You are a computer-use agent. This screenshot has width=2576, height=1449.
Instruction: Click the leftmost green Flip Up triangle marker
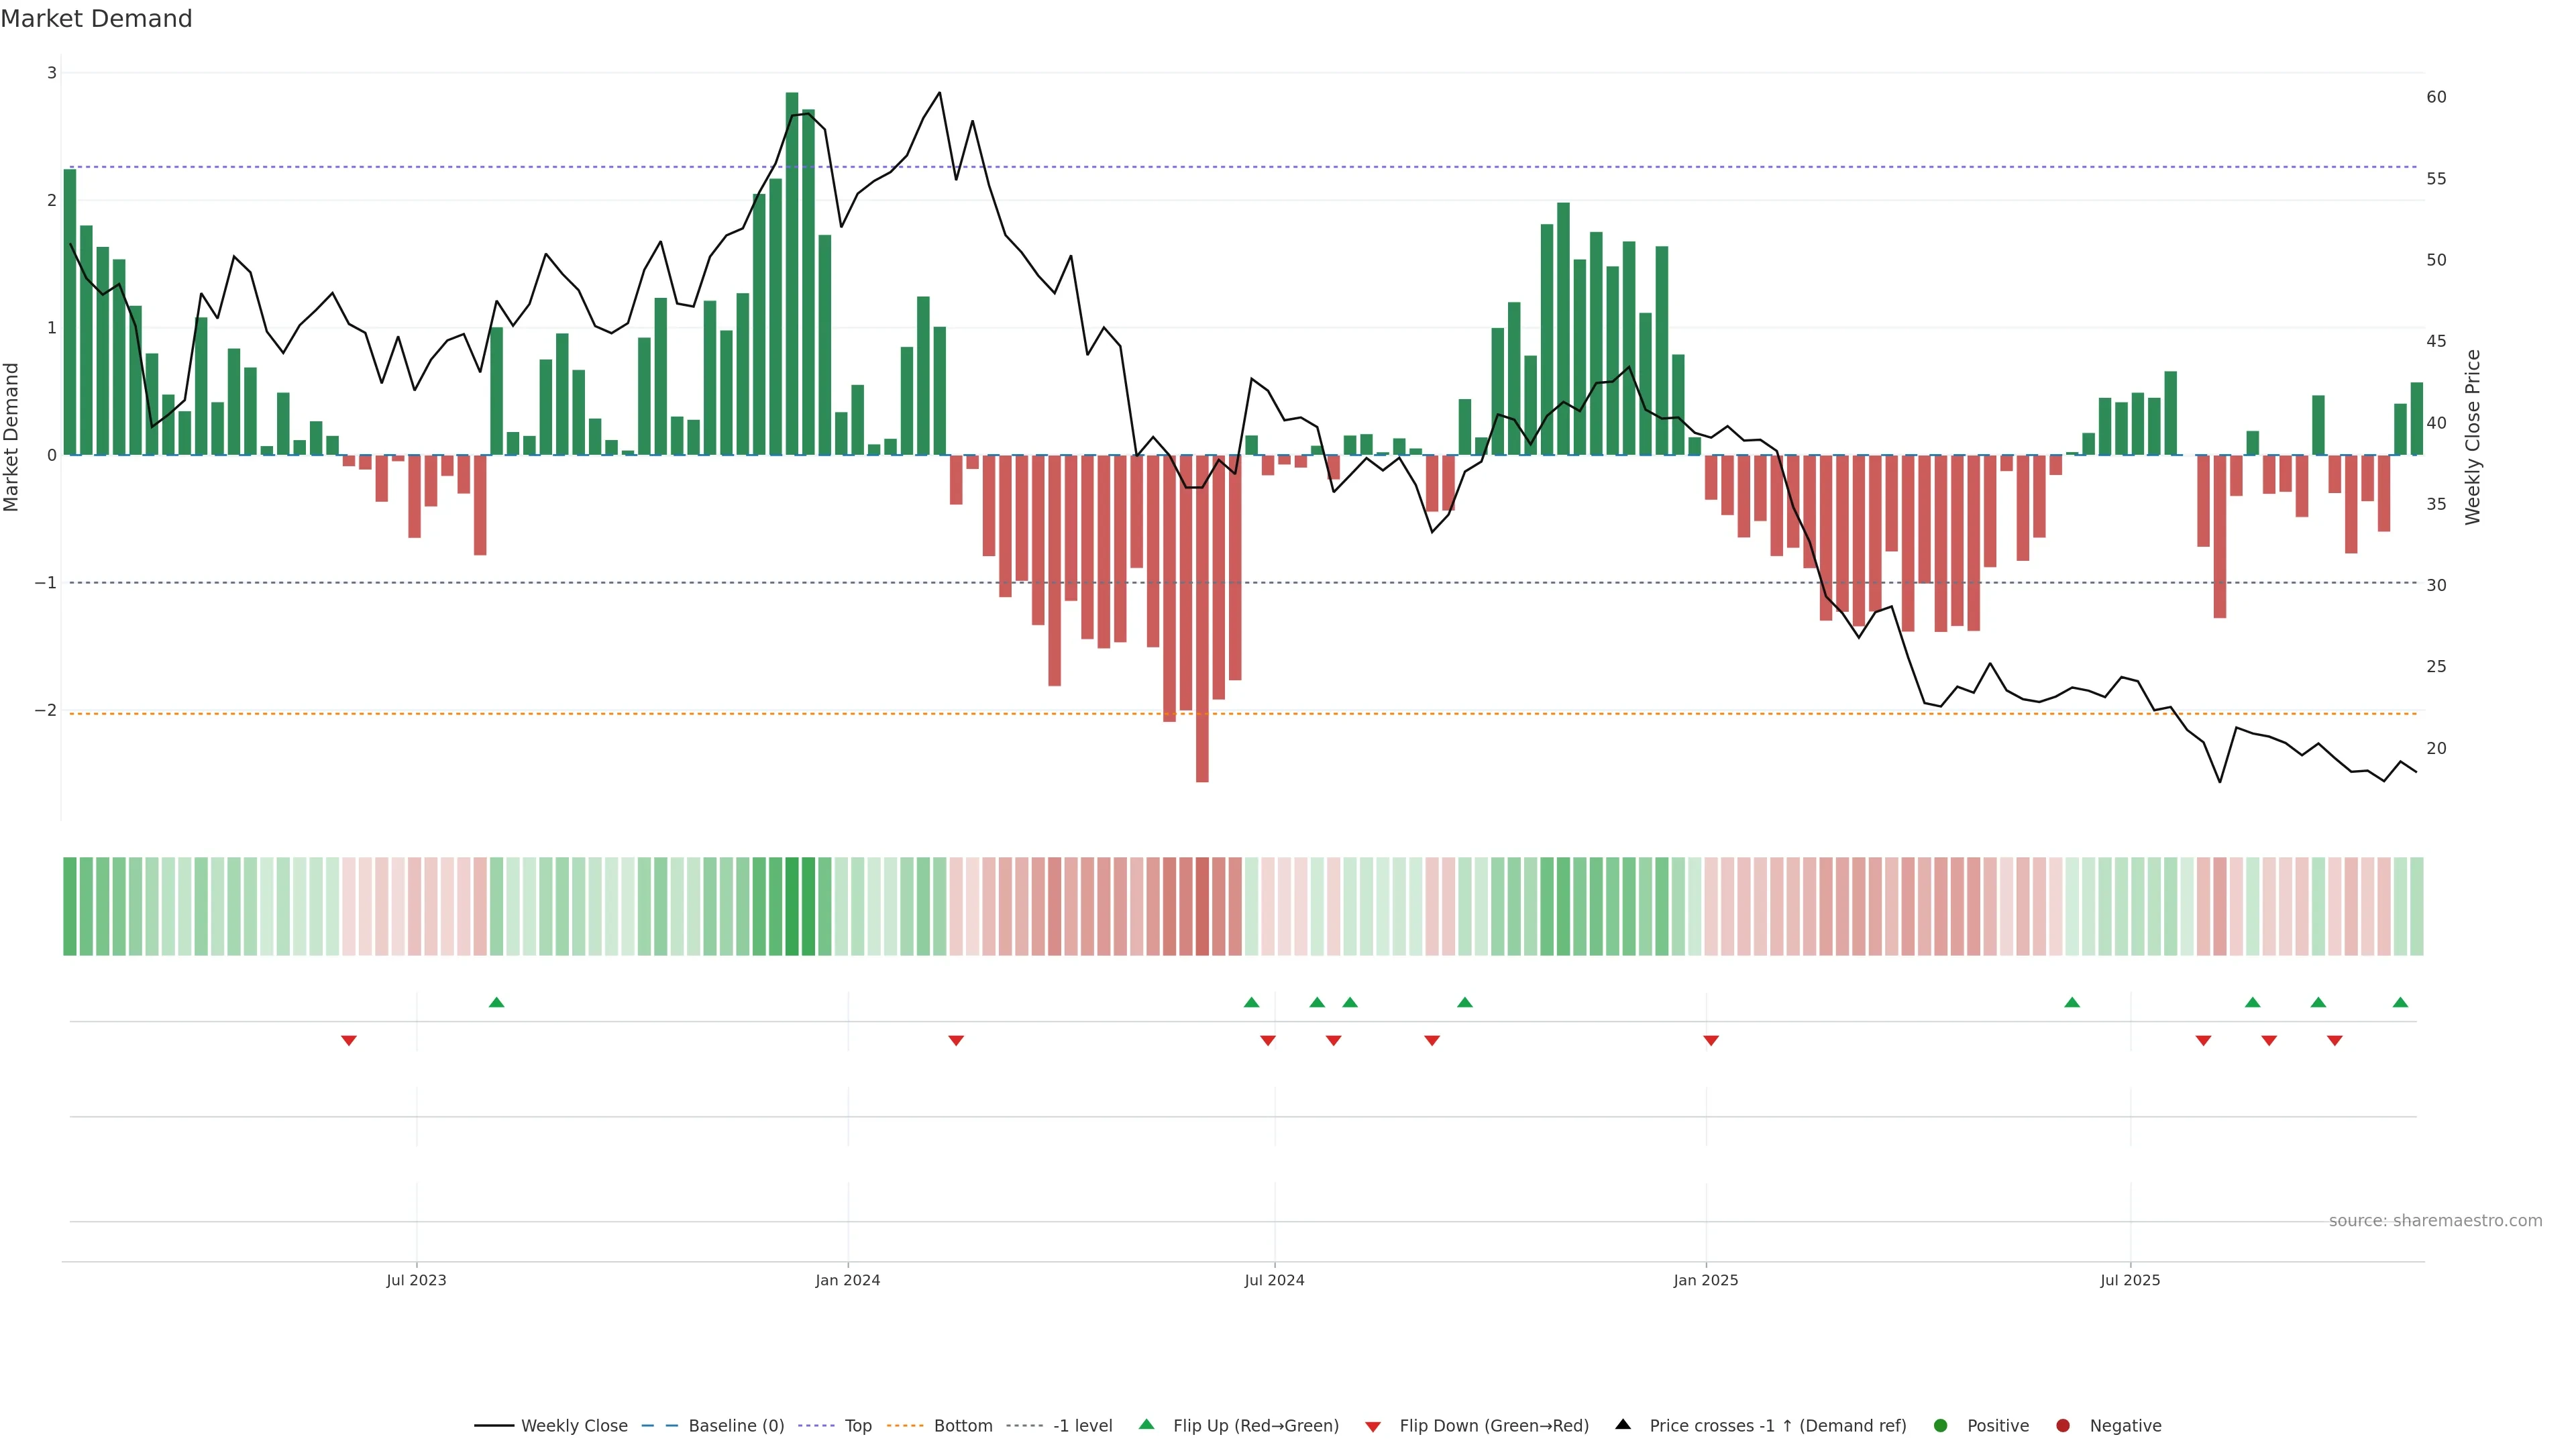click(496, 1002)
